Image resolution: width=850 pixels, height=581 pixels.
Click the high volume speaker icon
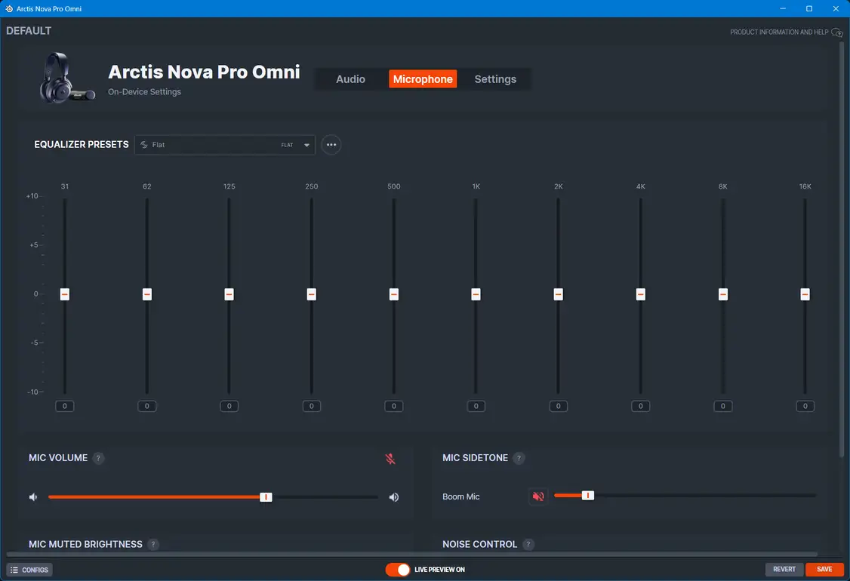pyautogui.click(x=394, y=497)
